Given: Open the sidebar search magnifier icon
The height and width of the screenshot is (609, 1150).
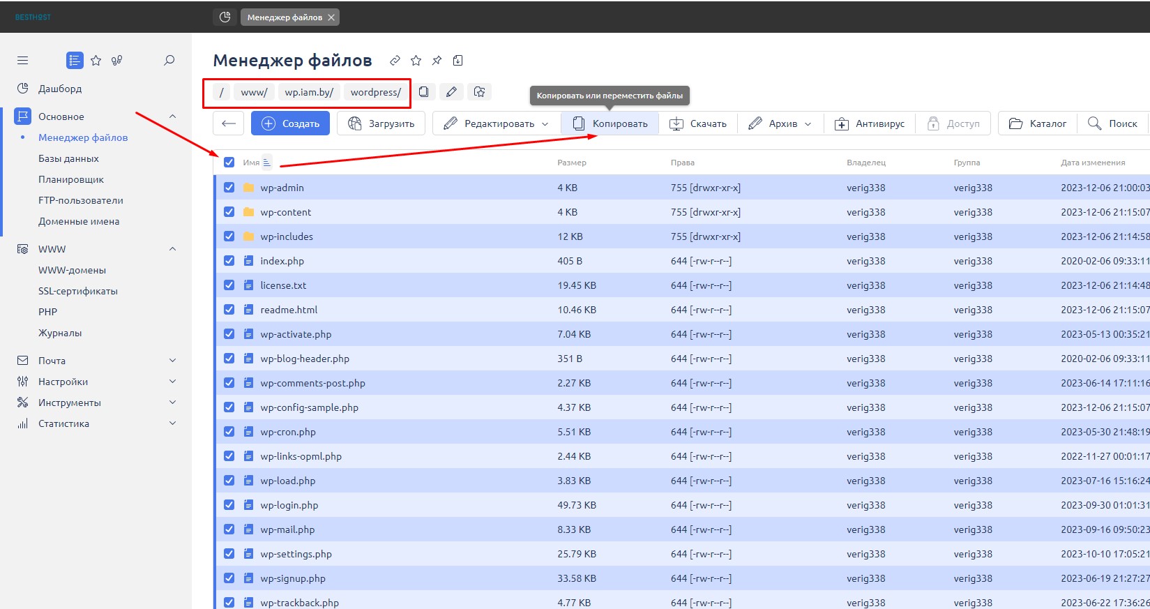Looking at the screenshot, I should point(169,61).
